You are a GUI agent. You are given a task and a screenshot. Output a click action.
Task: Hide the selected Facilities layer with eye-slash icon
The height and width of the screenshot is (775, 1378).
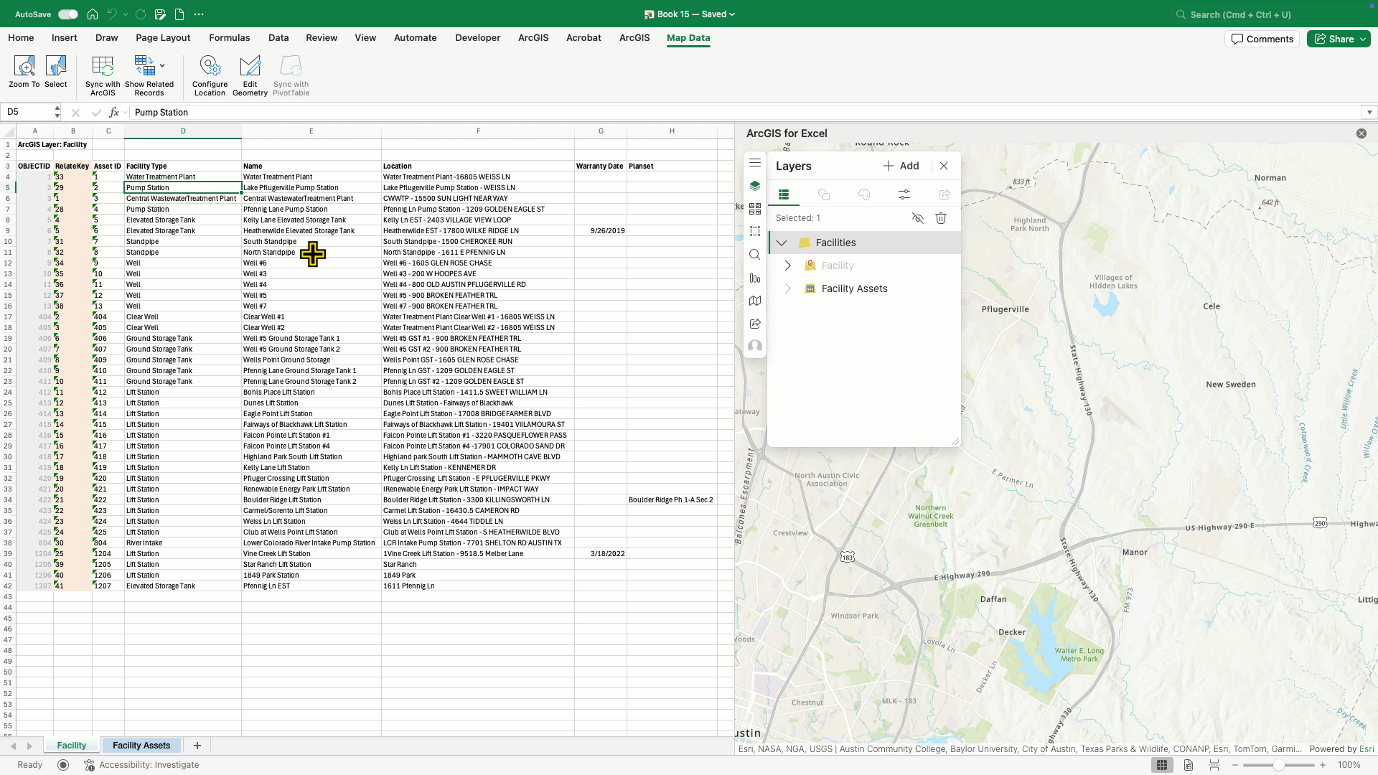(x=919, y=218)
